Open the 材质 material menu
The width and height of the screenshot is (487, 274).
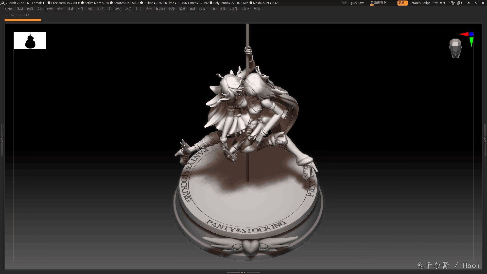coord(128,9)
